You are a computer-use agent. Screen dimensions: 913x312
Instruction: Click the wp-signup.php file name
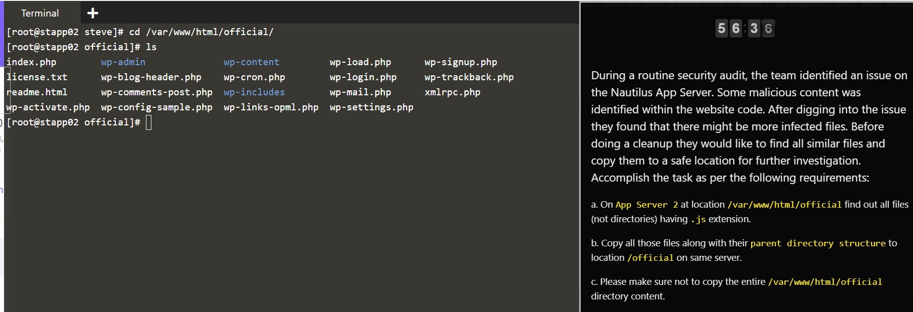461,62
